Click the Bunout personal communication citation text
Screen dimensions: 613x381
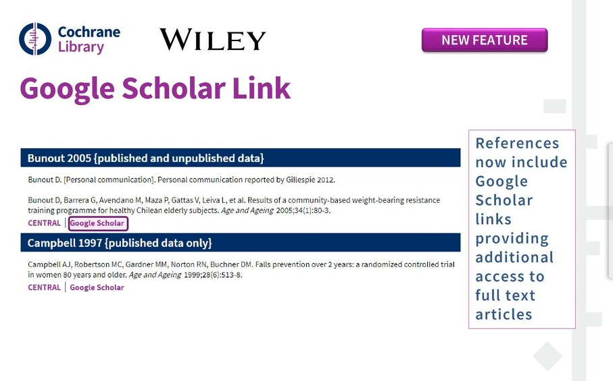pyautogui.click(x=180, y=180)
